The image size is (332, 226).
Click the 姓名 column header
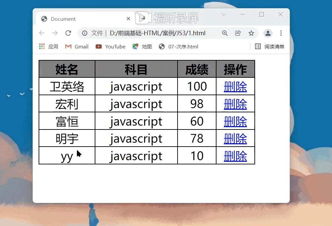(x=67, y=69)
